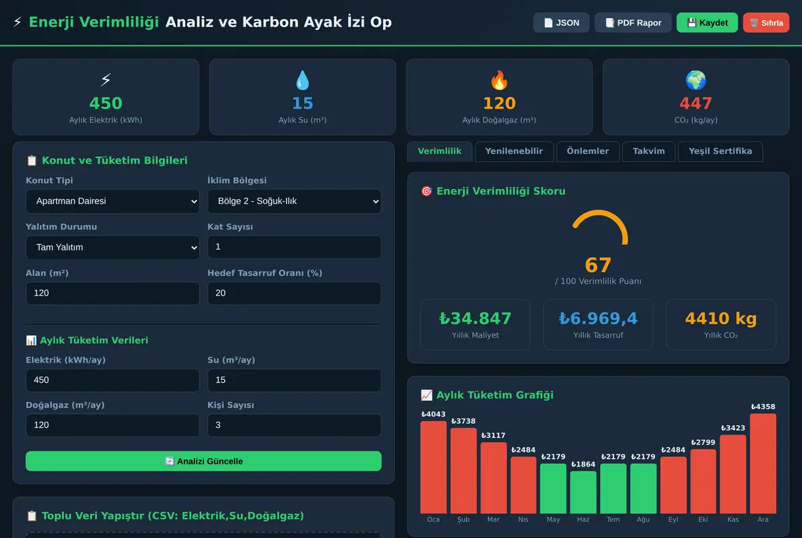Image resolution: width=802 pixels, height=538 pixels.
Task: Switch to the Yenilenebilir tab
Action: 514,152
